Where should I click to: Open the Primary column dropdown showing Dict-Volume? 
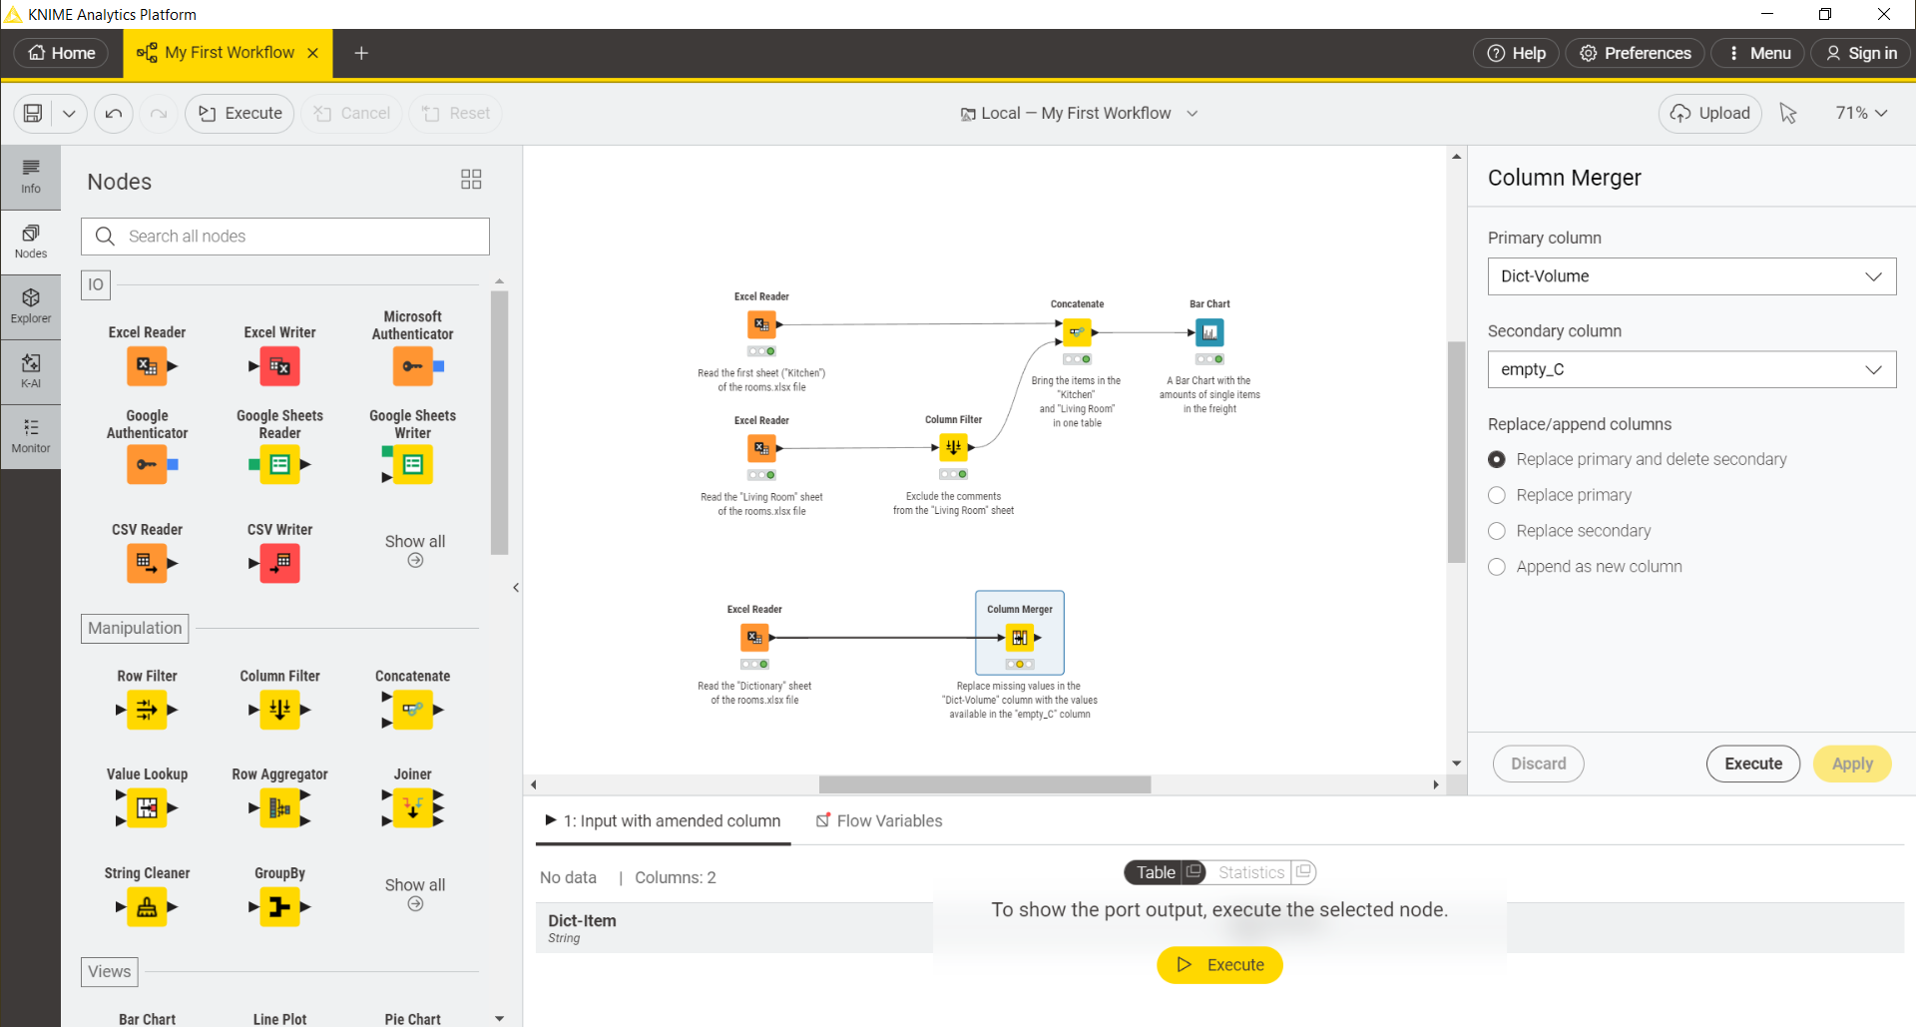click(1690, 276)
